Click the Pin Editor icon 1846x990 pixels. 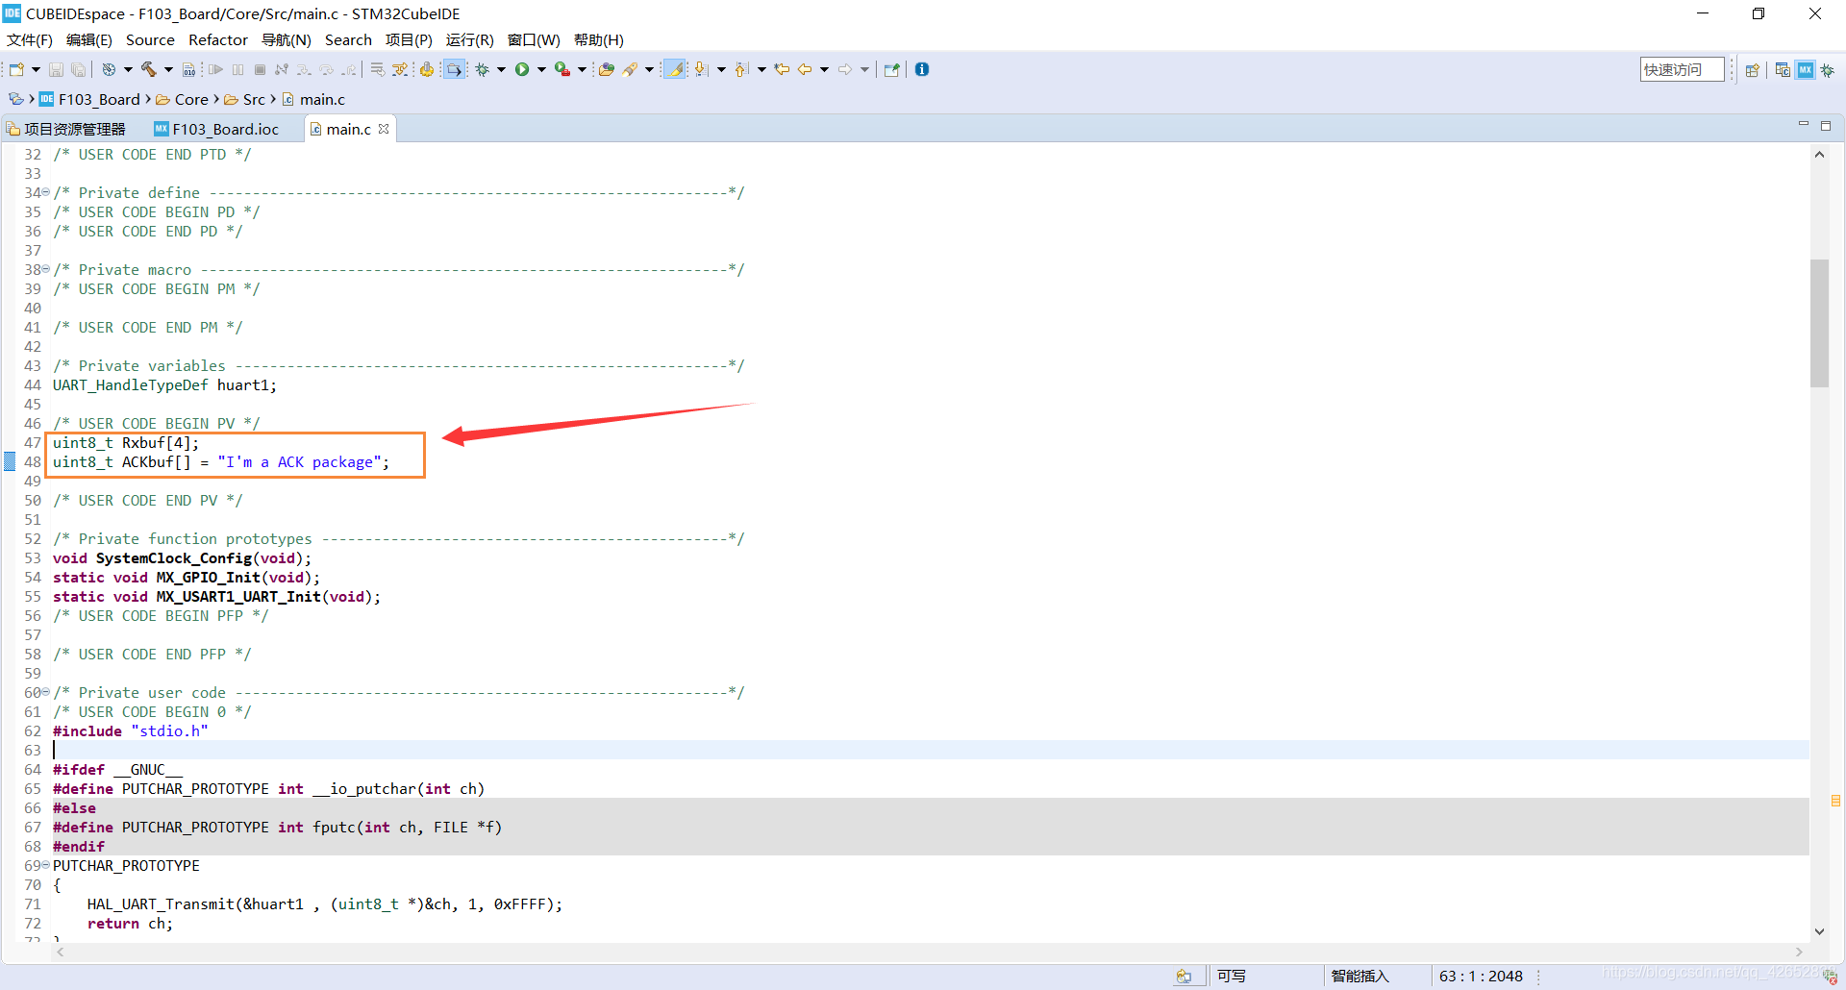tap(891, 69)
